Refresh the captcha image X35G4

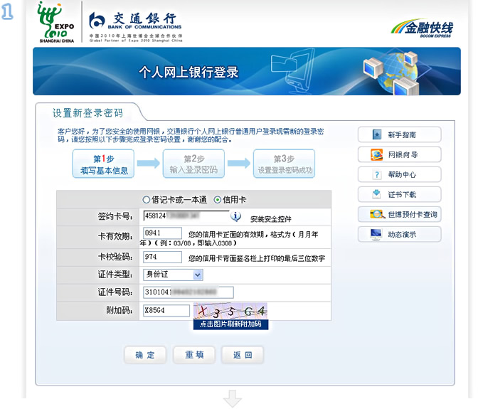point(230,311)
